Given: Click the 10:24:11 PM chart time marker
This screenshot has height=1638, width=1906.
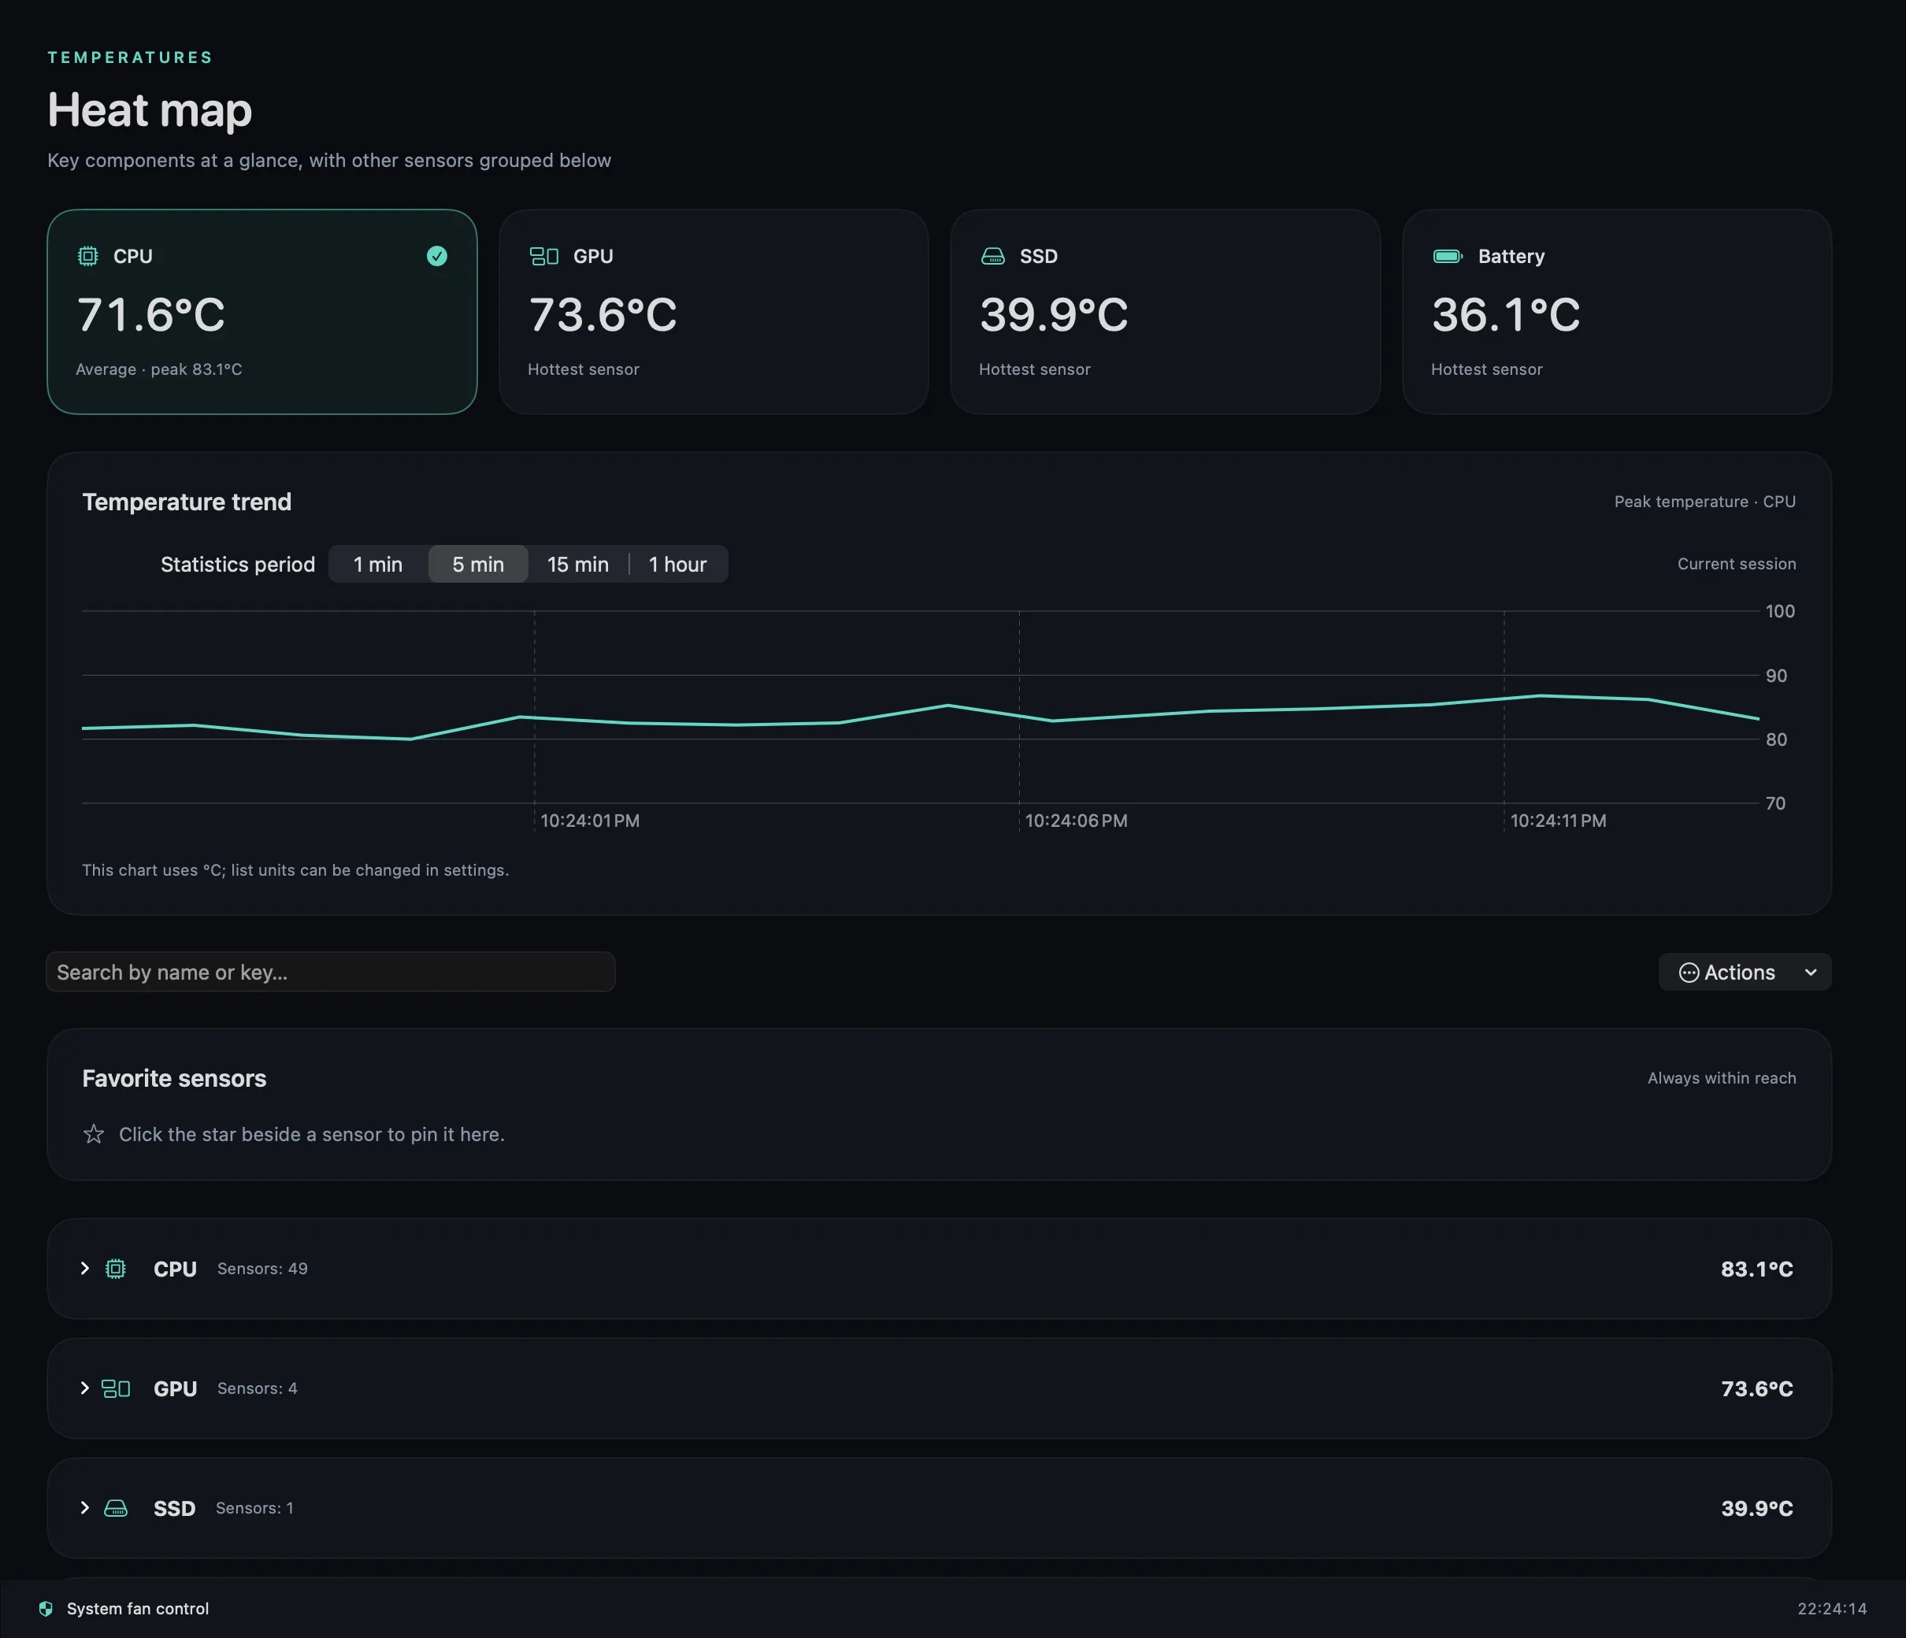Looking at the screenshot, I should [1559, 821].
